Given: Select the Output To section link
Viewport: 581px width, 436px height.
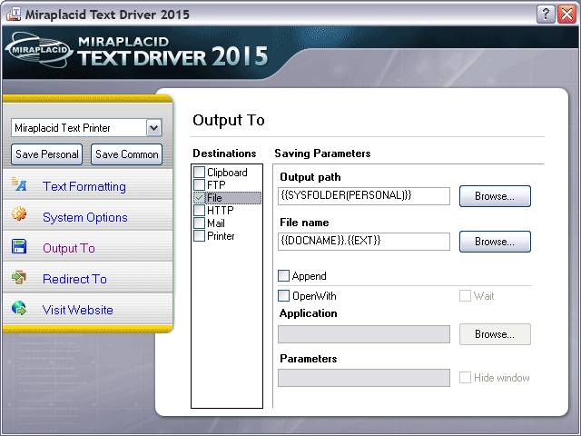Looking at the screenshot, I should (69, 248).
